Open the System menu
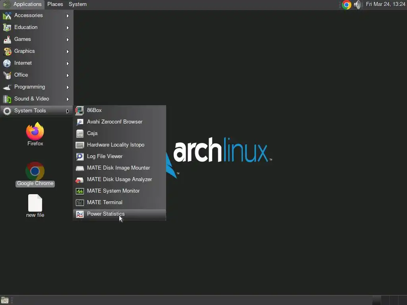This screenshot has width=407, height=305. 78,4
